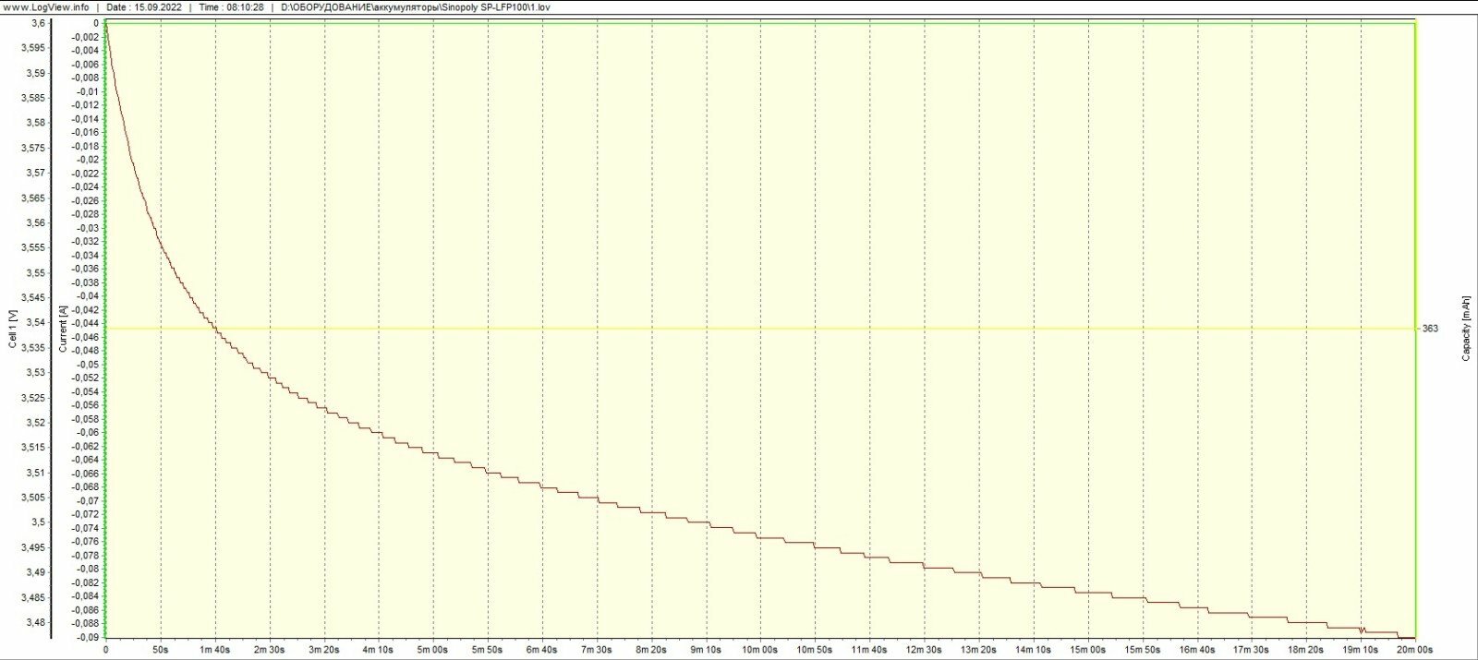
Task: Click the 363 capacity value label
Action: point(1430,329)
